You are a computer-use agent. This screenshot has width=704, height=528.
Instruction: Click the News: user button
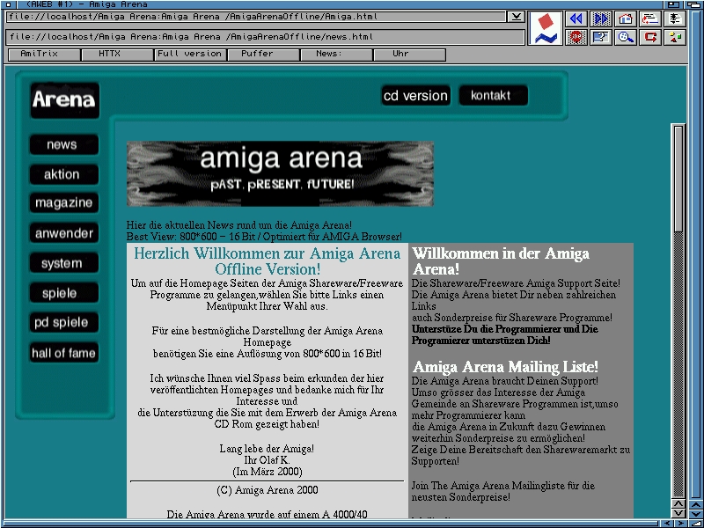[x=337, y=55]
